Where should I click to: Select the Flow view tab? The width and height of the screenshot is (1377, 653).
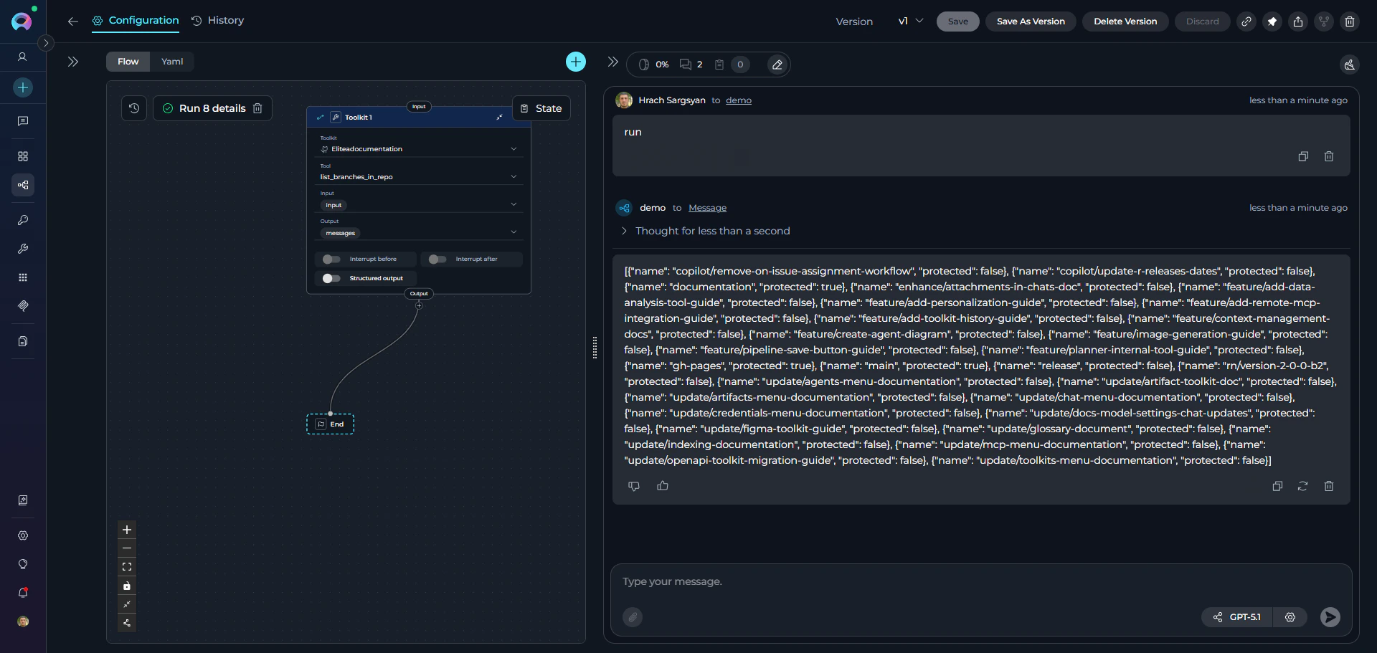coord(128,62)
